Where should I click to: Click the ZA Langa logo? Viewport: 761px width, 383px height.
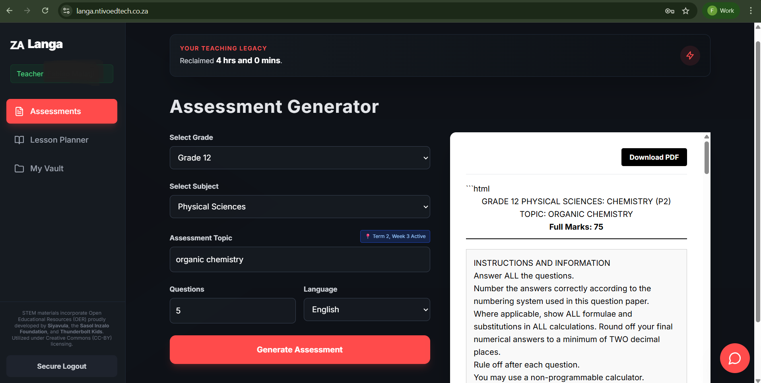point(37,44)
